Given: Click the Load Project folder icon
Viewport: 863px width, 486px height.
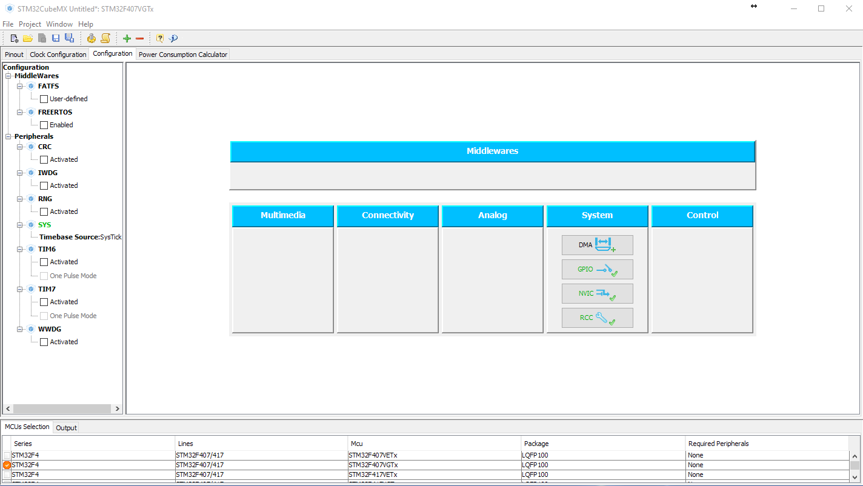Looking at the screenshot, I should [28, 38].
